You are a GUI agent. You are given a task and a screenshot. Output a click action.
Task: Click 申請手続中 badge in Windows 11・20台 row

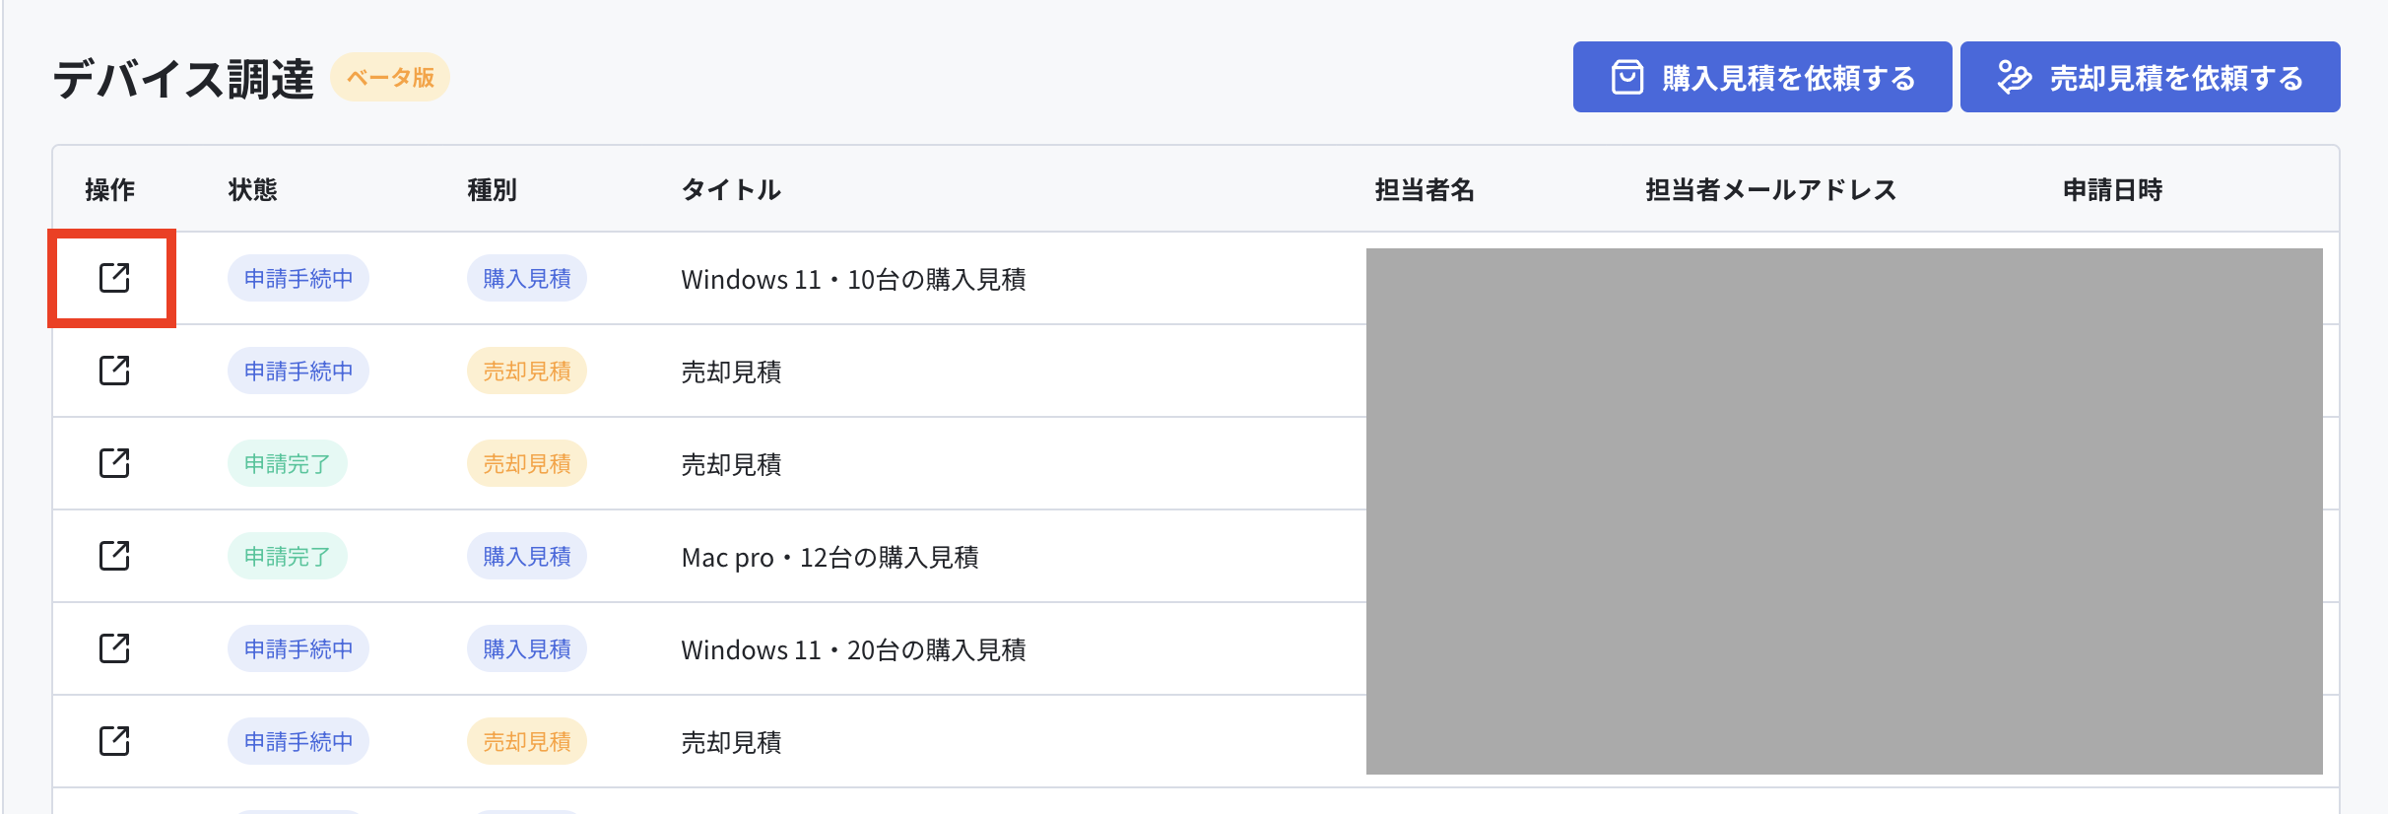pyautogui.click(x=298, y=648)
